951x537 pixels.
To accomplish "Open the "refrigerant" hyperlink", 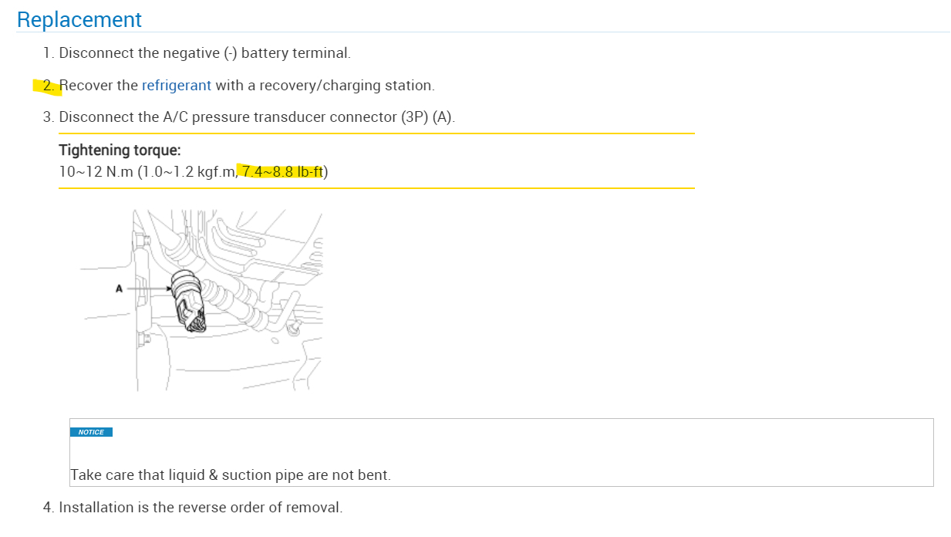I will click(176, 86).
